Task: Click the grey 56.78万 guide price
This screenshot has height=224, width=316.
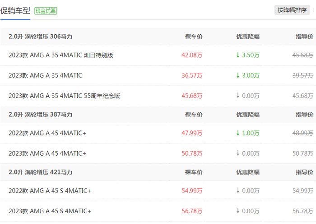Action: tap(303, 211)
